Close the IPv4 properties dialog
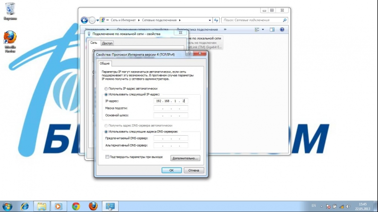 200,53
